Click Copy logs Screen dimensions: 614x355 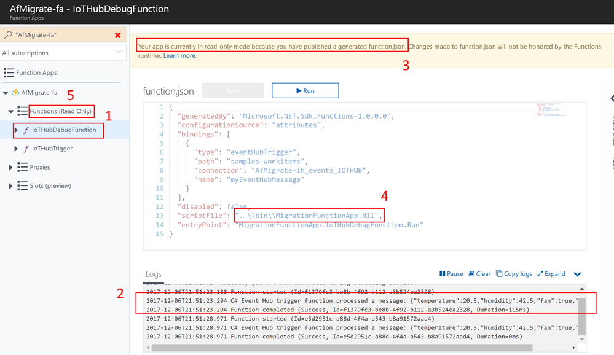pyautogui.click(x=514, y=274)
